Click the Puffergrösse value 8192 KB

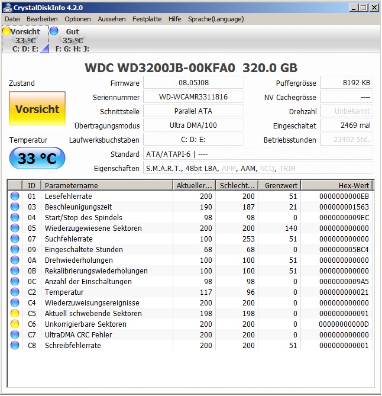347,83
